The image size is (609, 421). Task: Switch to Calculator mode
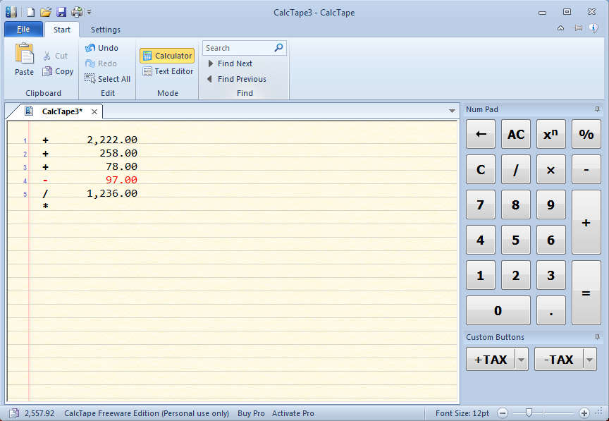166,56
